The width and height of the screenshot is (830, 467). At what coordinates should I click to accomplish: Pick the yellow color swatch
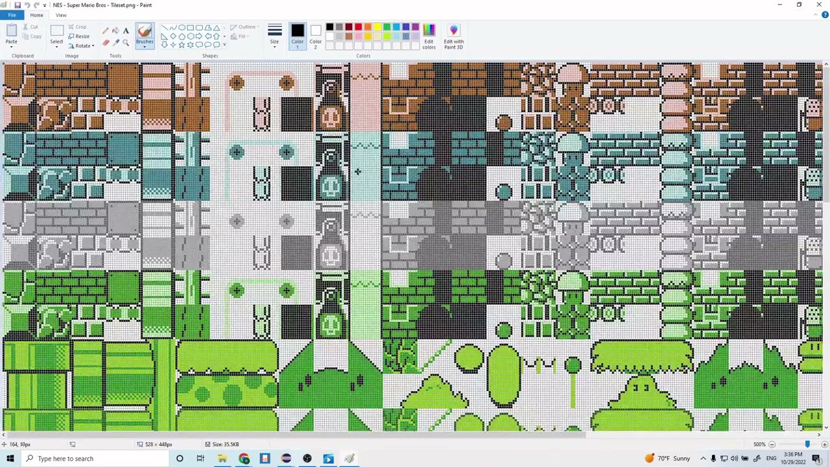click(377, 27)
